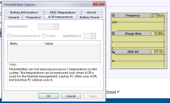Click the Value column header
Screen dimensions: 170x103
tap(70, 44)
